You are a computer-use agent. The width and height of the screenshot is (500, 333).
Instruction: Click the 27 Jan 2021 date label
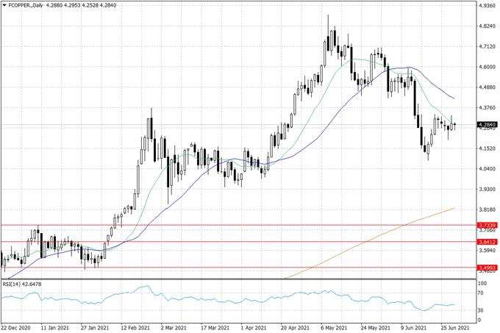[95, 328]
